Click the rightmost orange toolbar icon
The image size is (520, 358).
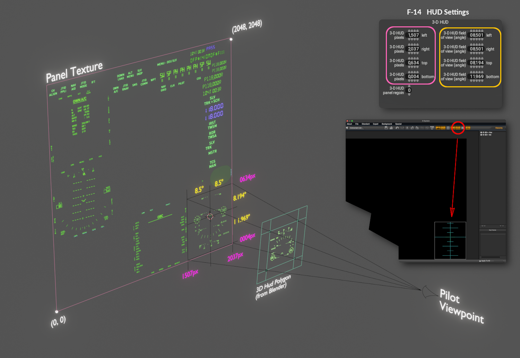click(x=468, y=128)
